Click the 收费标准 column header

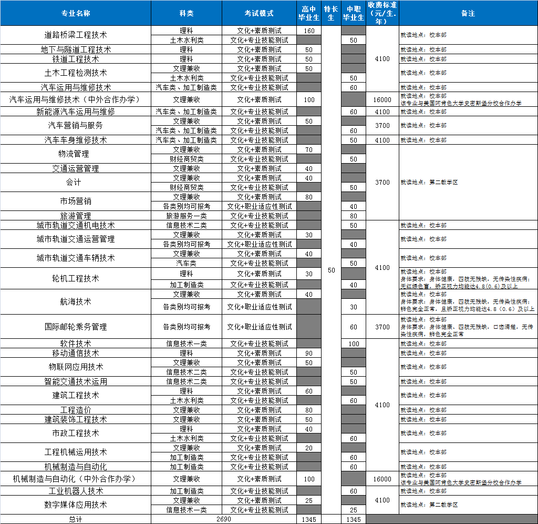click(382, 13)
